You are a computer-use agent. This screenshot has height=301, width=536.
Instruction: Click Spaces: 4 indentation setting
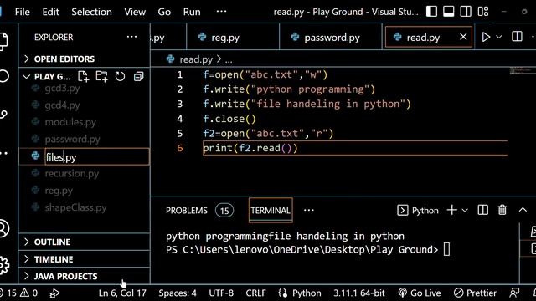[178, 293]
